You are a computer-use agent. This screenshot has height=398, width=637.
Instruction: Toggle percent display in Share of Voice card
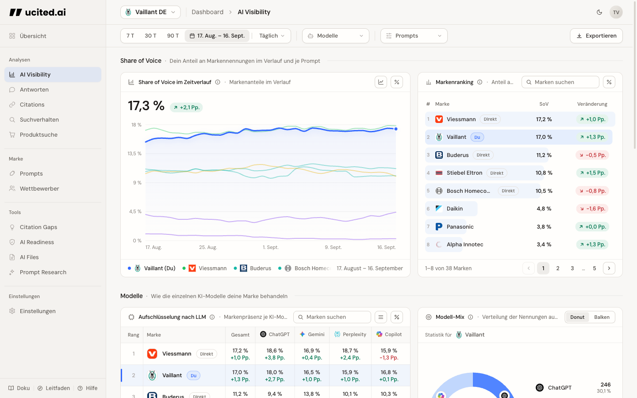(397, 82)
